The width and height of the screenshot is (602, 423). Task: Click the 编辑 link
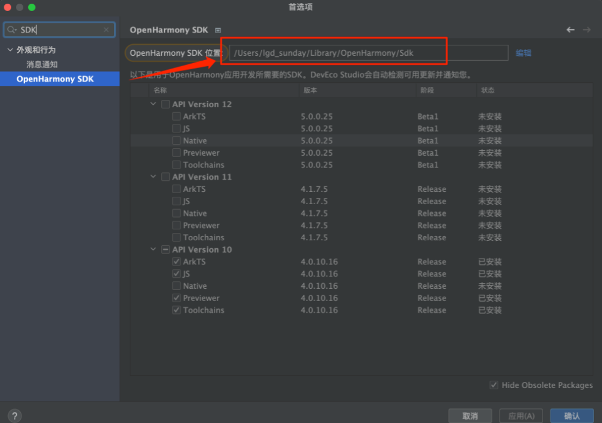click(523, 53)
